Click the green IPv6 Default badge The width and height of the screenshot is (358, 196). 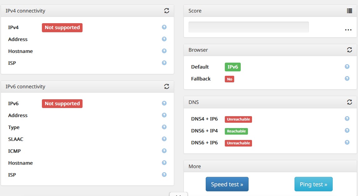pos(233,67)
